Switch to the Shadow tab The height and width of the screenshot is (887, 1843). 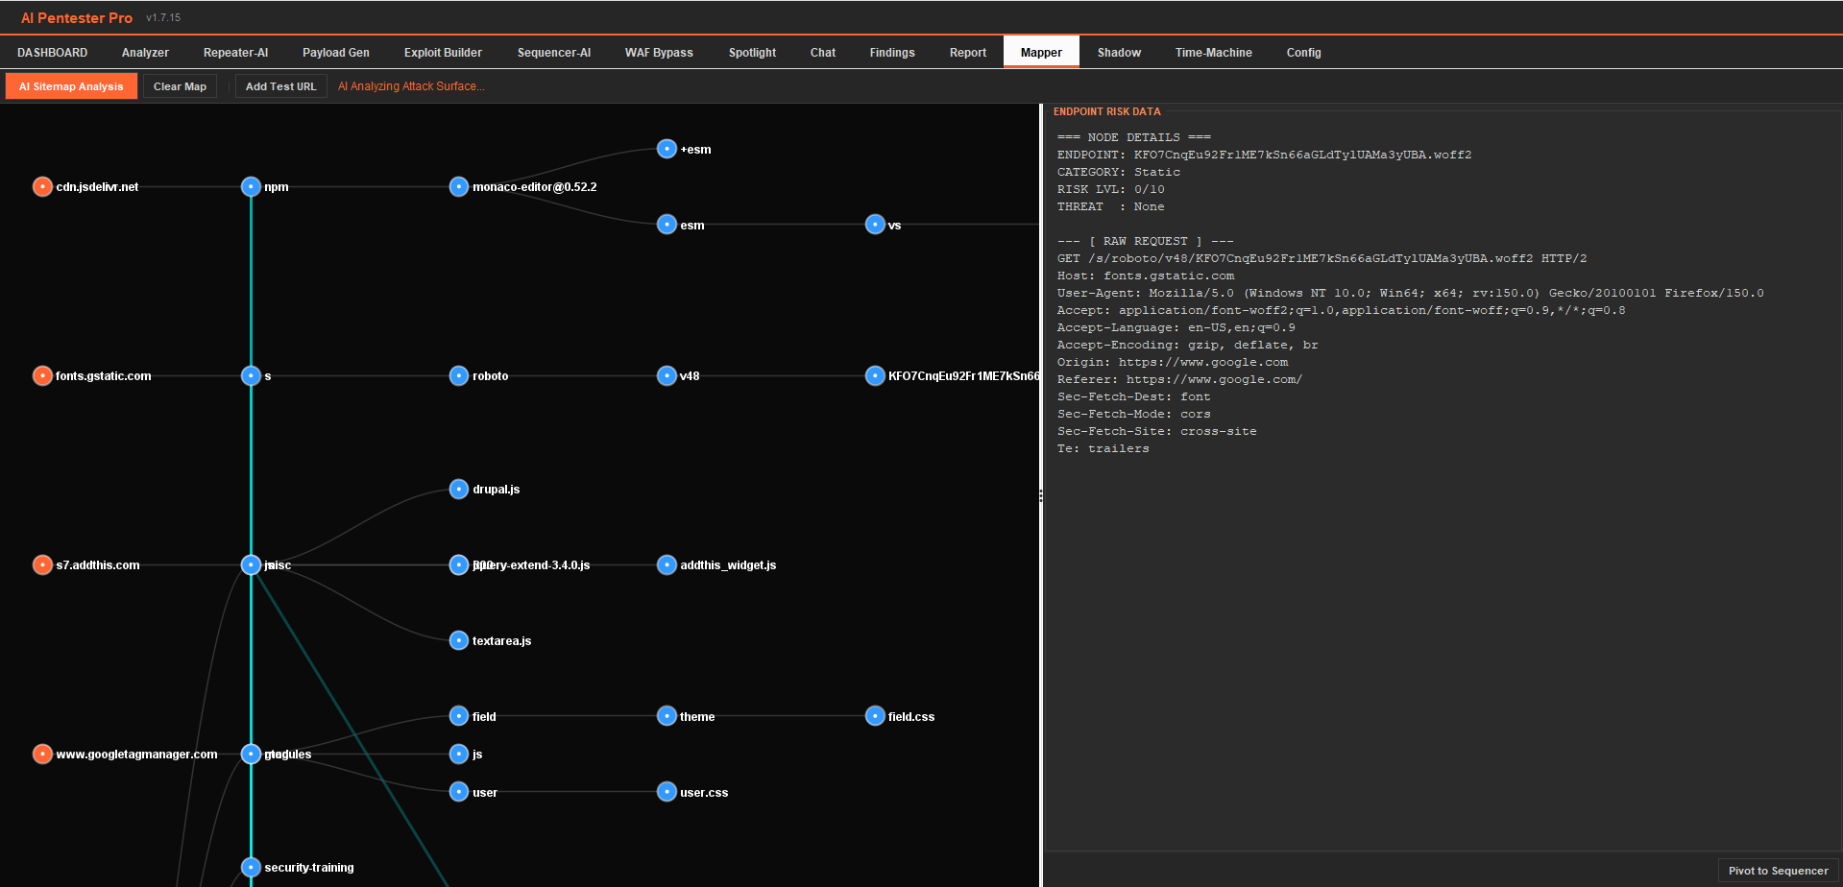tap(1119, 53)
